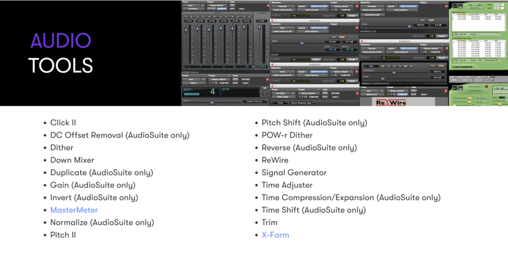Select the sine waveform icon in Signal Generator
Image resolution: width=508 pixels, height=254 pixels.
[383, 66]
